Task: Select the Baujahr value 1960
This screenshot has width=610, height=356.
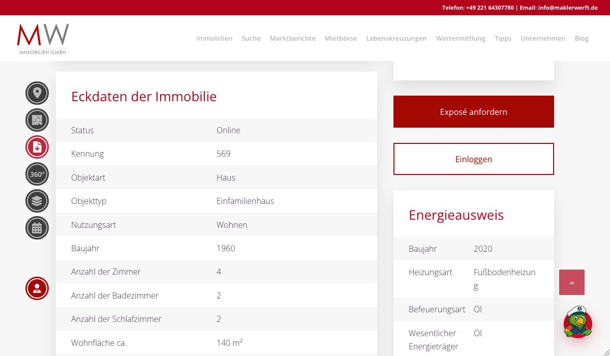Action: coord(226,248)
